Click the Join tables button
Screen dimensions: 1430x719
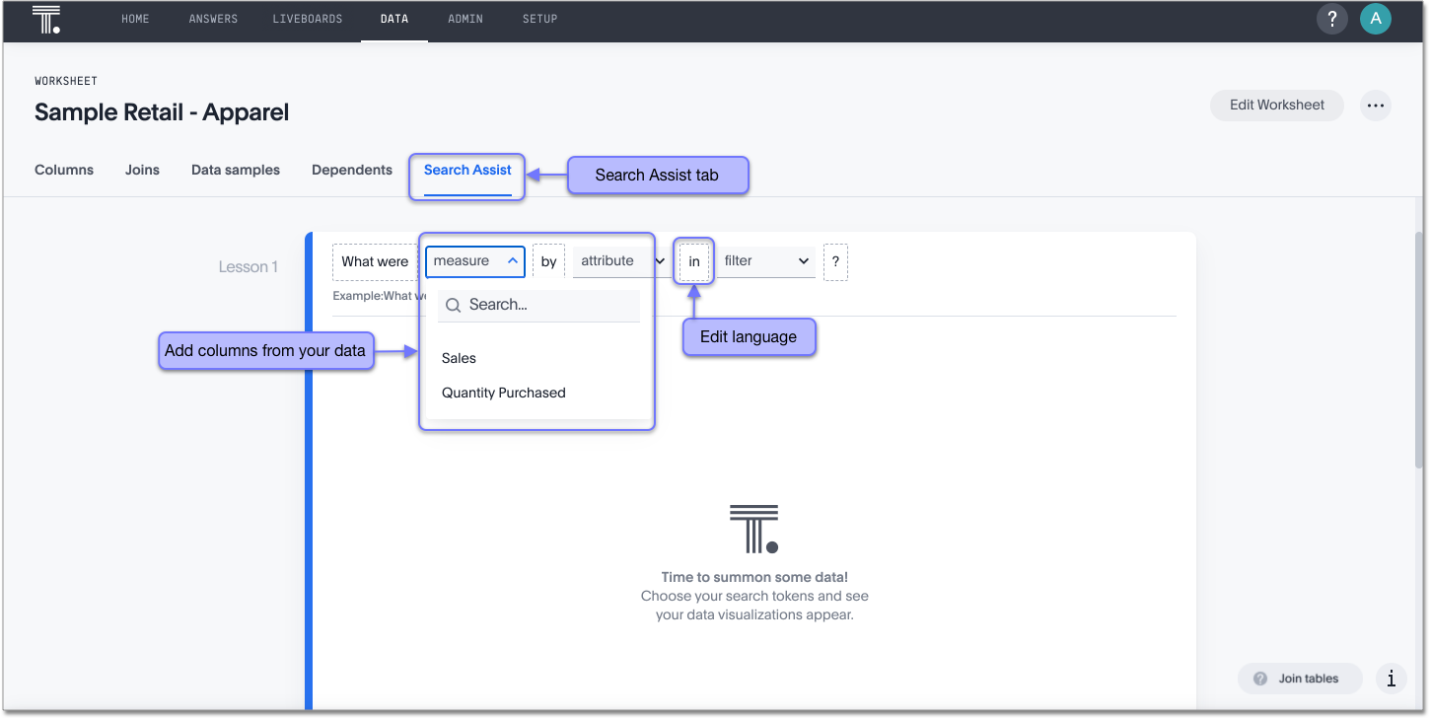[x=1300, y=679]
